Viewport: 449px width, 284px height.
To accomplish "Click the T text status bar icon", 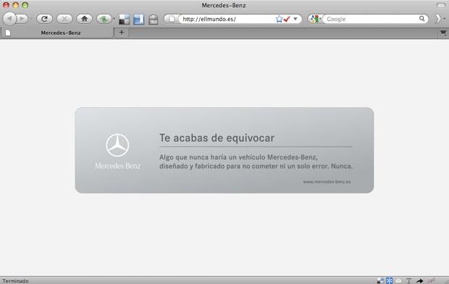I will point(409,281).
